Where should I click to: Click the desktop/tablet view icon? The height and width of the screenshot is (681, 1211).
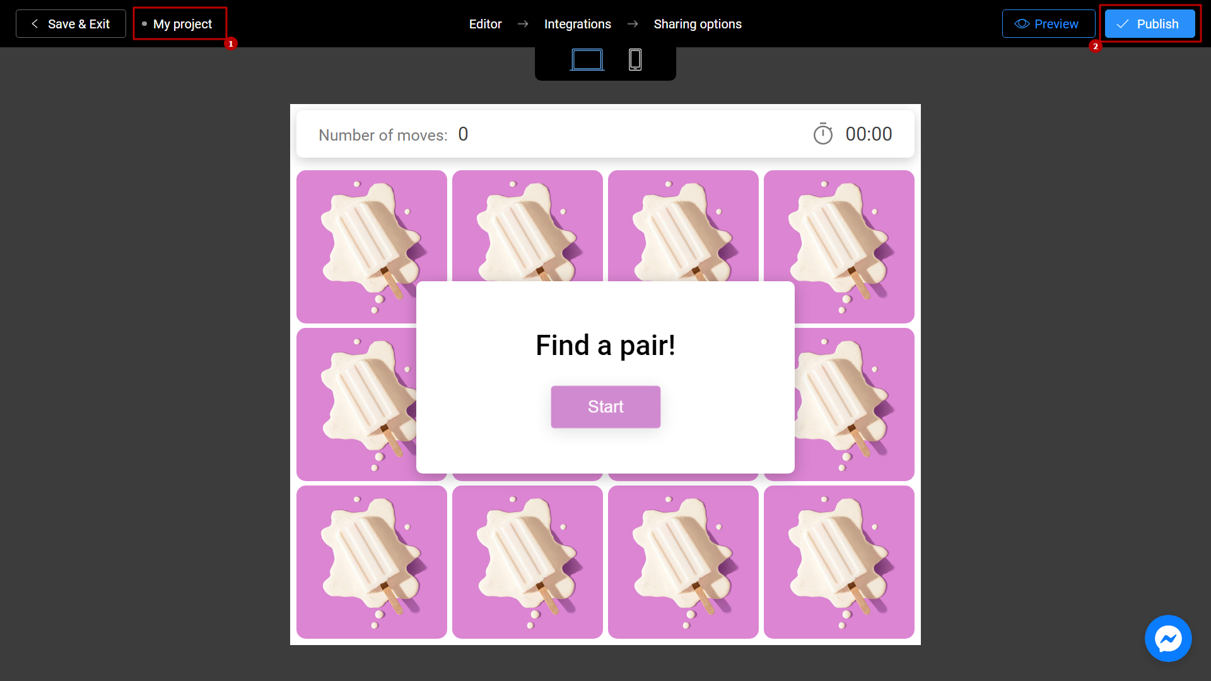pos(587,60)
